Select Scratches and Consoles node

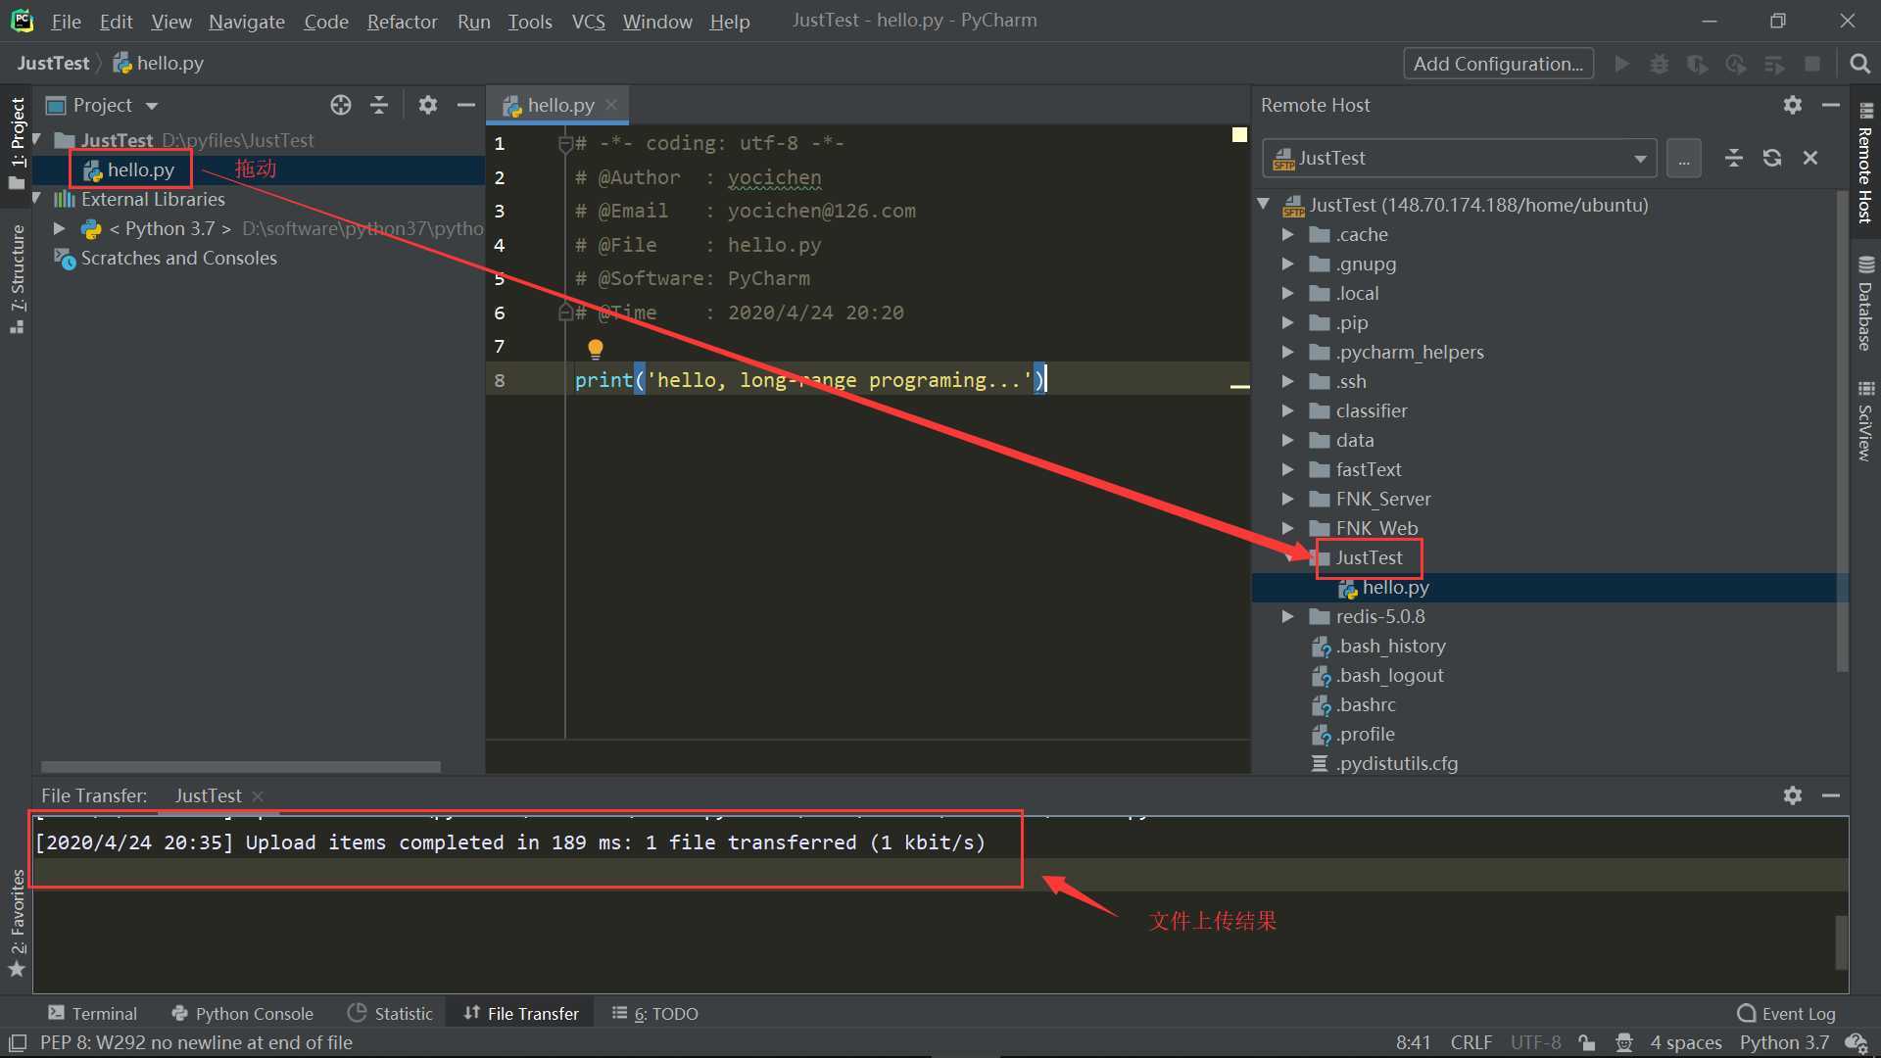(x=167, y=258)
